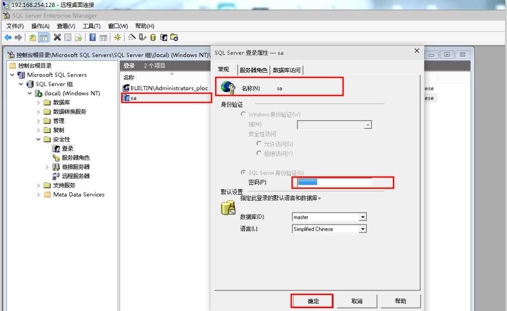Go up one level with folder icon
The width and height of the screenshot is (507, 311).
tap(33, 38)
